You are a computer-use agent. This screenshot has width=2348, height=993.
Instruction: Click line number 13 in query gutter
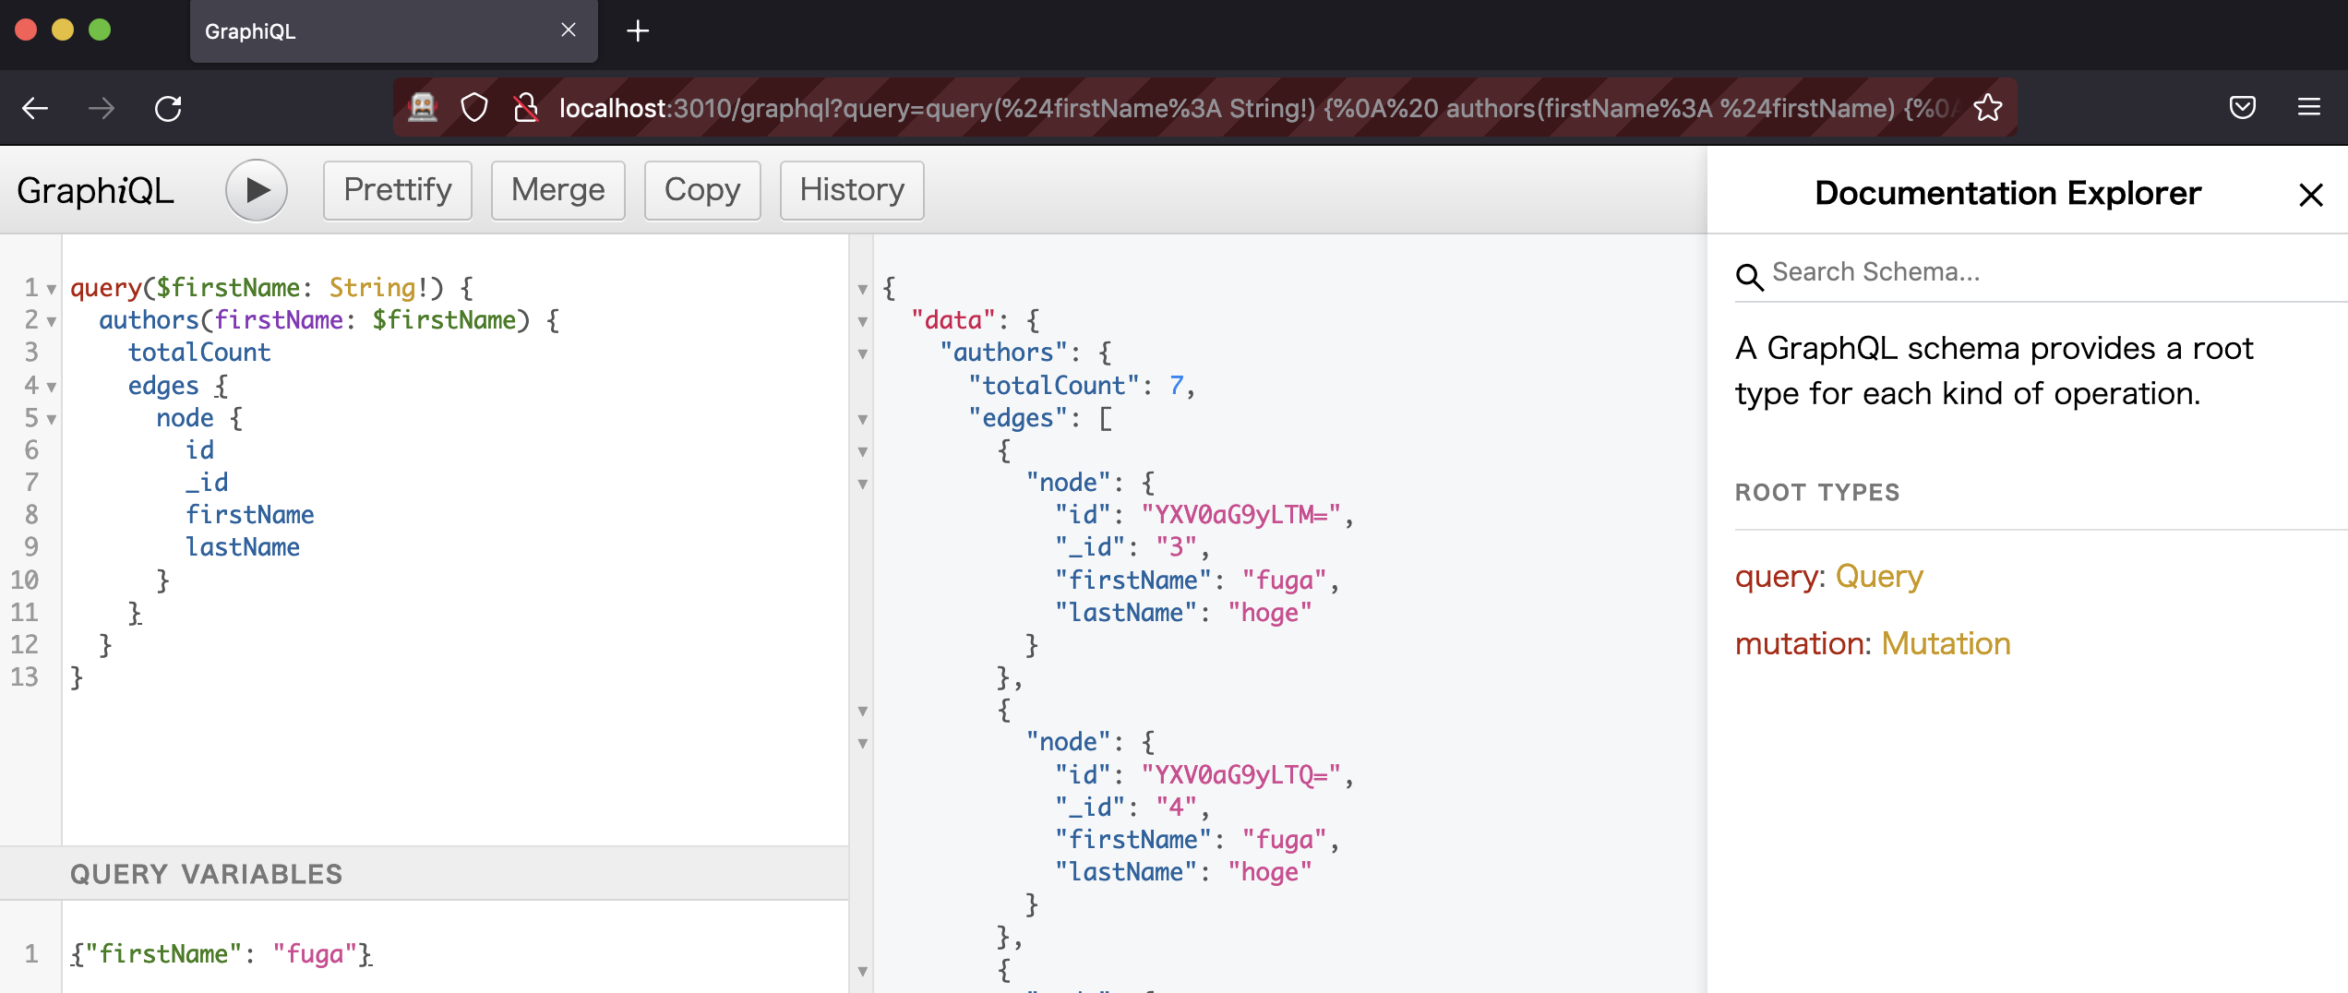[25, 677]
